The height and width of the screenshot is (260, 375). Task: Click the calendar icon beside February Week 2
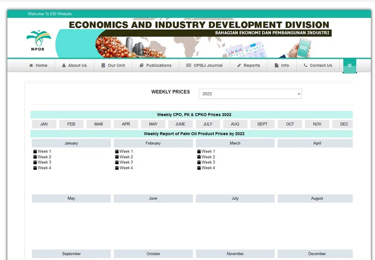117,157
